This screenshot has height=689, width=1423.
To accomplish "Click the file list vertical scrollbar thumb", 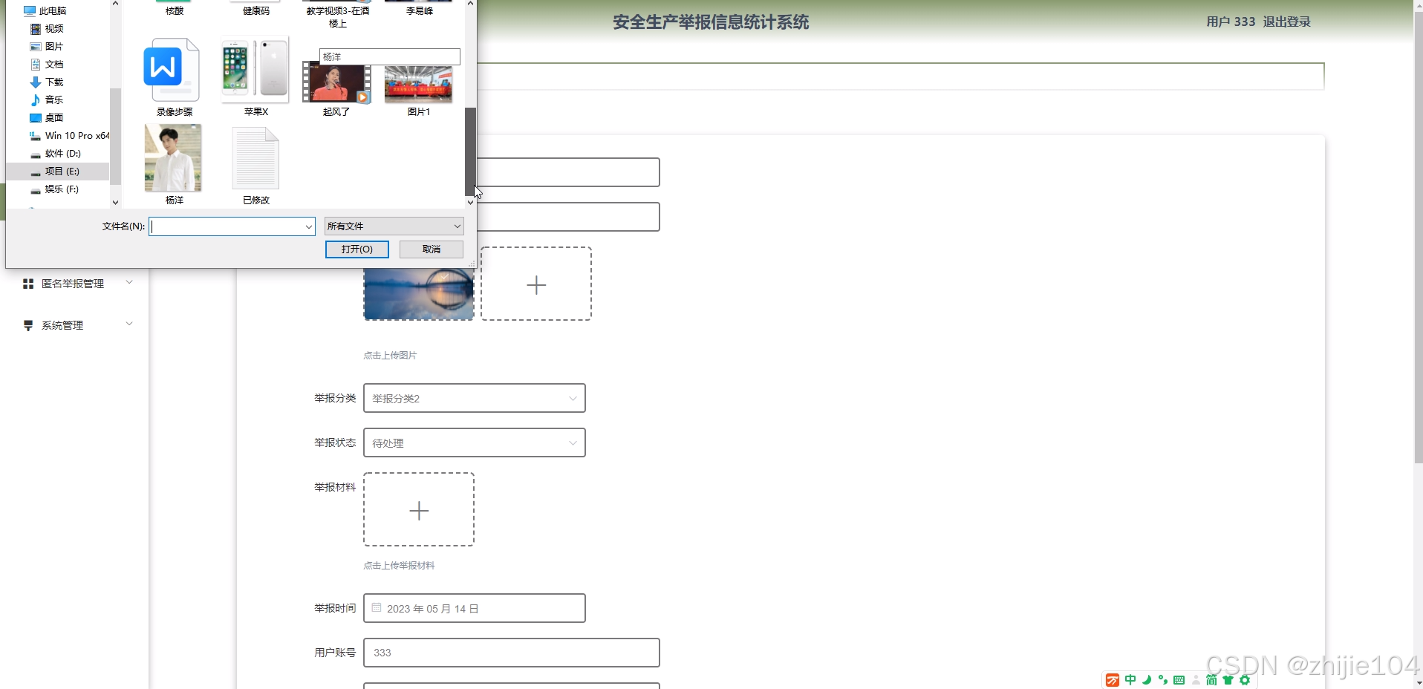I will point(470,151).
